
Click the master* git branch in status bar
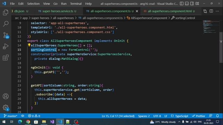10,116
